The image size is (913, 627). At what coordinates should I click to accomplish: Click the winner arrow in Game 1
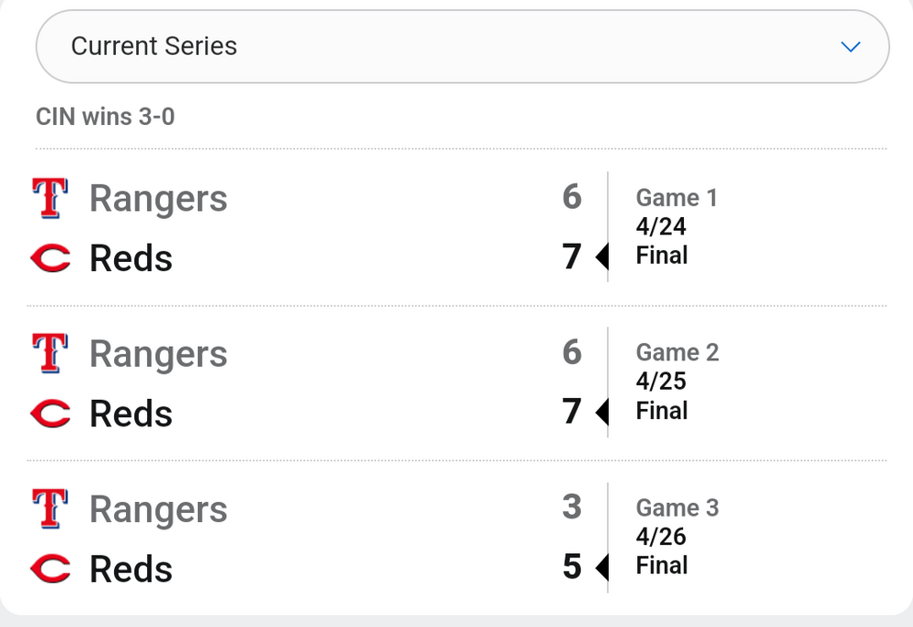tap(602, 258)
